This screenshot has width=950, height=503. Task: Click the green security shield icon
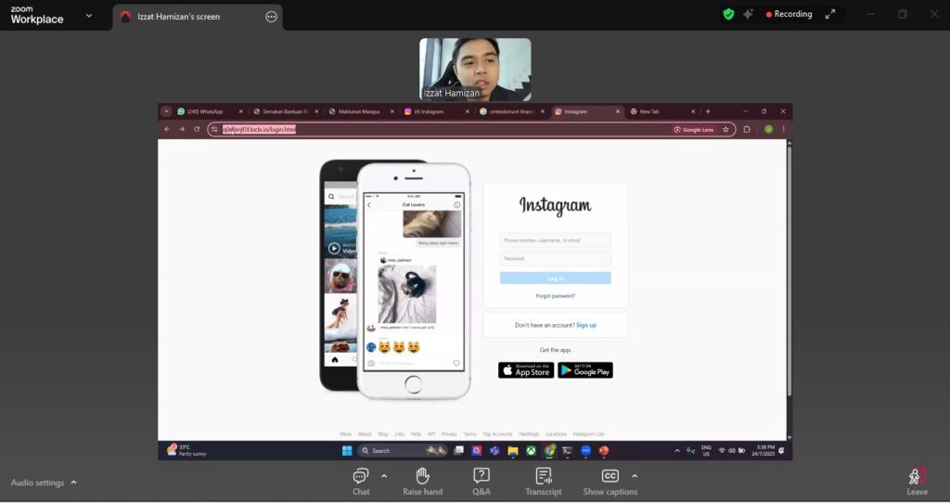point(728,14)
